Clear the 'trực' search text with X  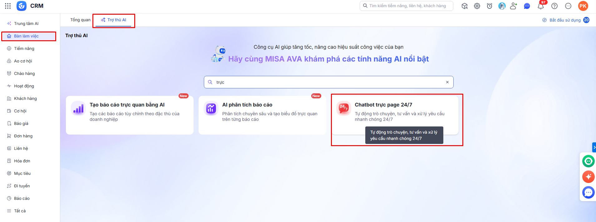(x=447, y=82)
